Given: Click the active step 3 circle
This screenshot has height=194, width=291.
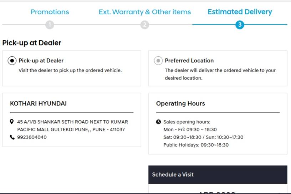Looking at the screenshot, I should [x=240, y=25].
